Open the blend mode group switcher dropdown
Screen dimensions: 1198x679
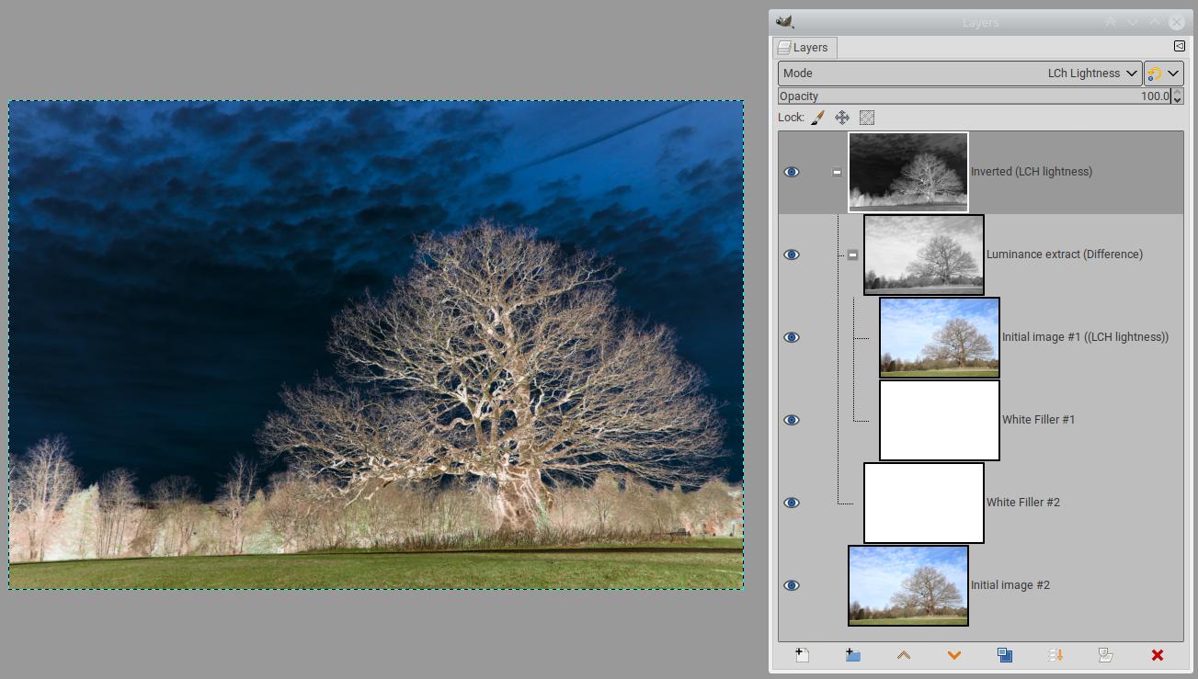pyautogui.click(x=1163, y=74)
